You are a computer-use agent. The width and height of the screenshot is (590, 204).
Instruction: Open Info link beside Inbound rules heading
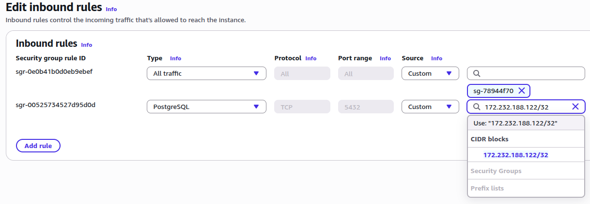click(x=86, y=45)
